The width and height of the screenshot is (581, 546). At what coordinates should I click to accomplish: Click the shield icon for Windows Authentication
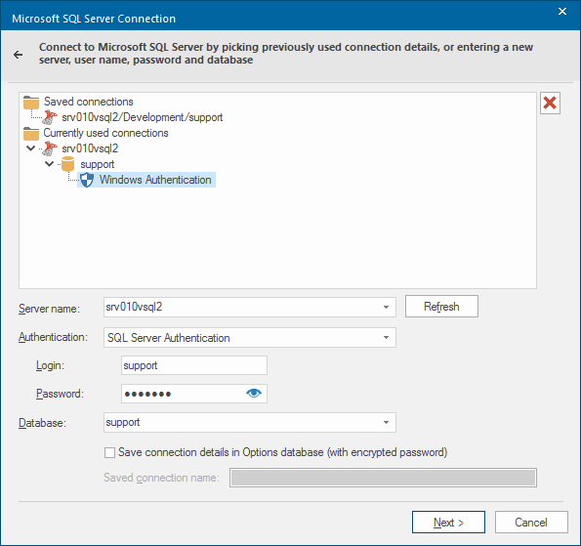87,180
